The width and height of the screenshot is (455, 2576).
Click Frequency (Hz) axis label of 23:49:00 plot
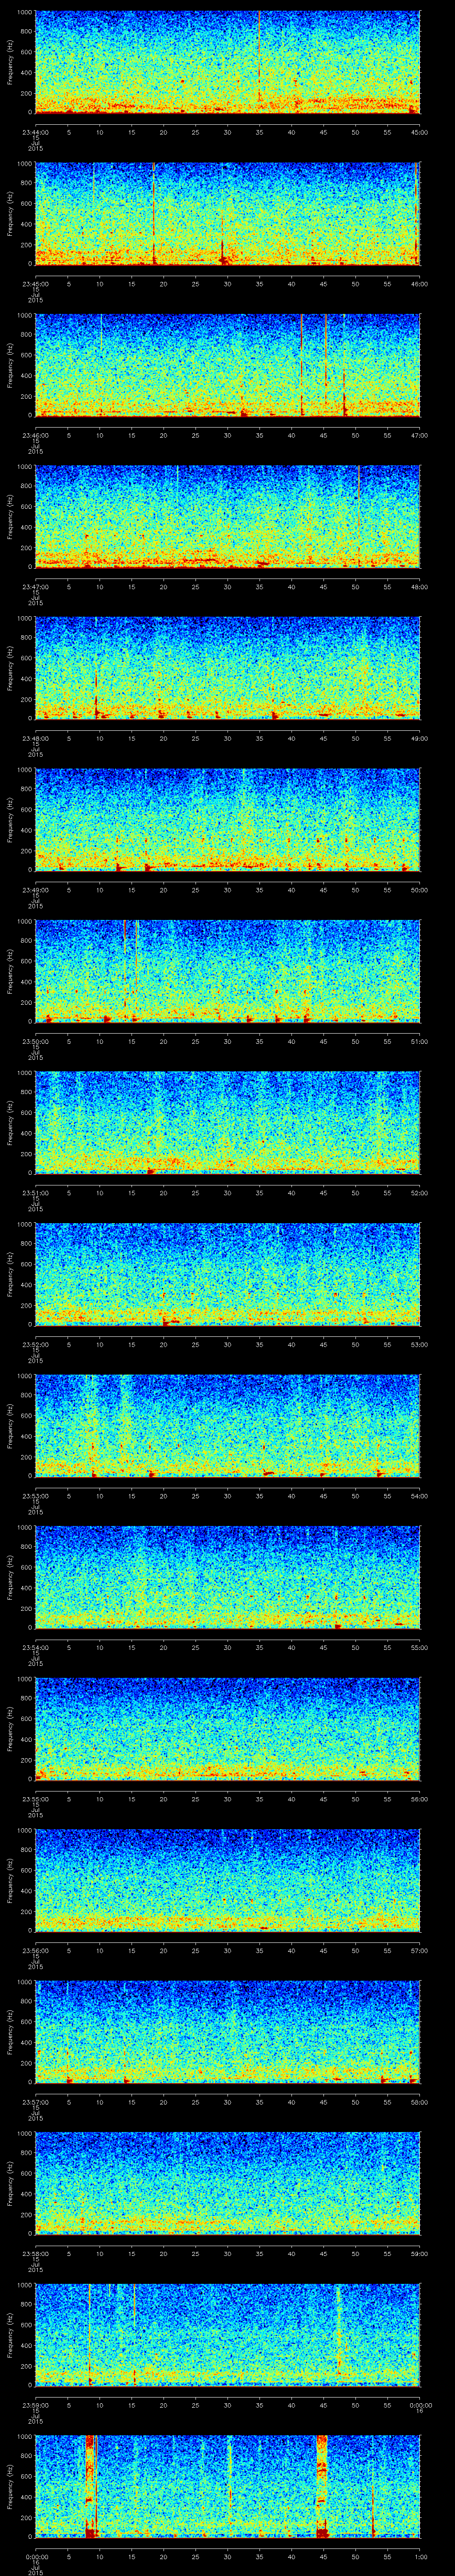click(10, 820)
